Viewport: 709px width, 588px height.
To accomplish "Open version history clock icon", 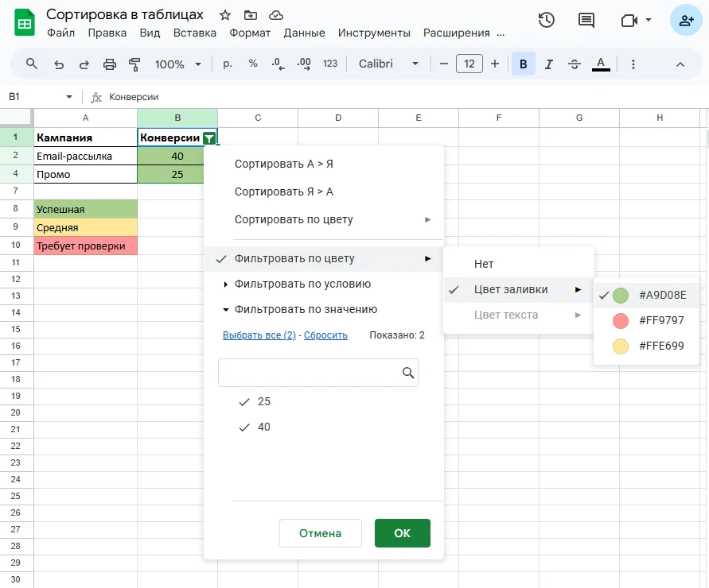I will click(x=547, y=21).
